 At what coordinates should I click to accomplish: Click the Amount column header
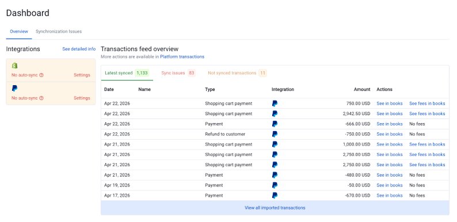(362, 90)
